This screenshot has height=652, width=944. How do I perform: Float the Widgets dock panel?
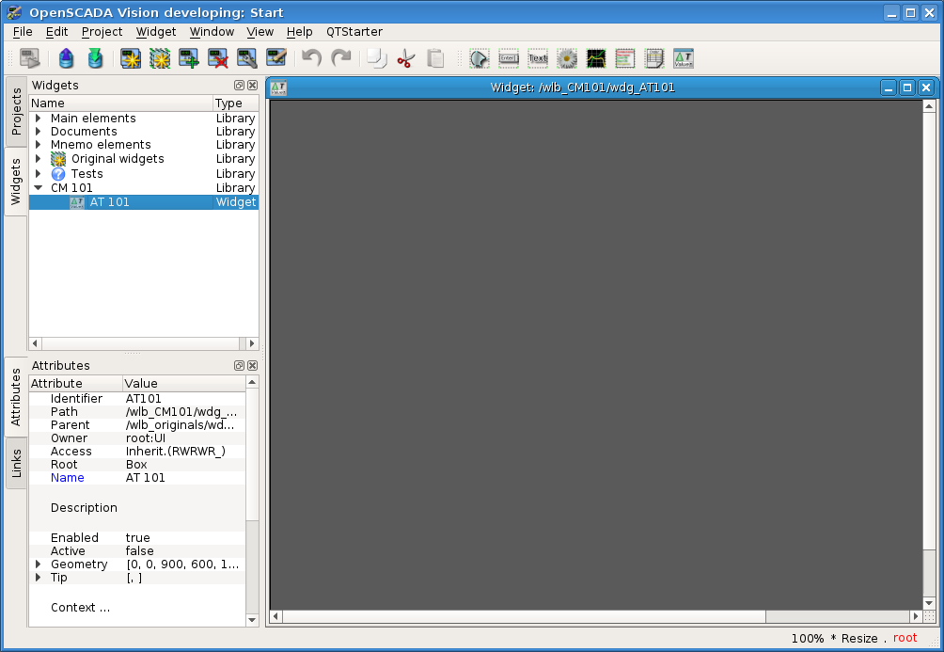tap(239, 85)
